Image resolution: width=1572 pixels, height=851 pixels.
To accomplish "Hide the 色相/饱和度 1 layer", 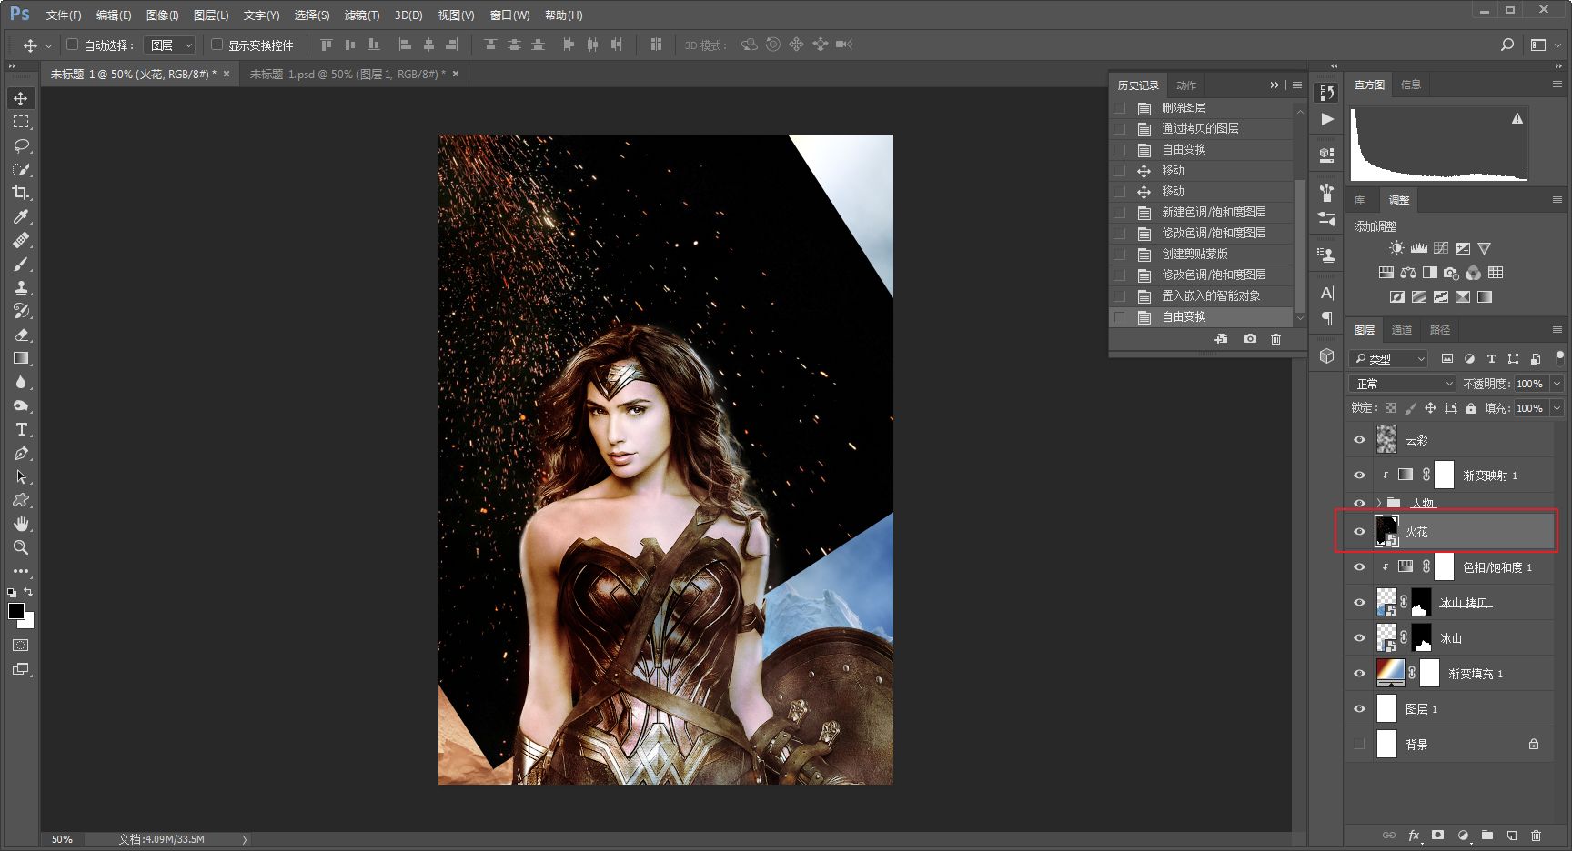I will [x=1360, y=567].
